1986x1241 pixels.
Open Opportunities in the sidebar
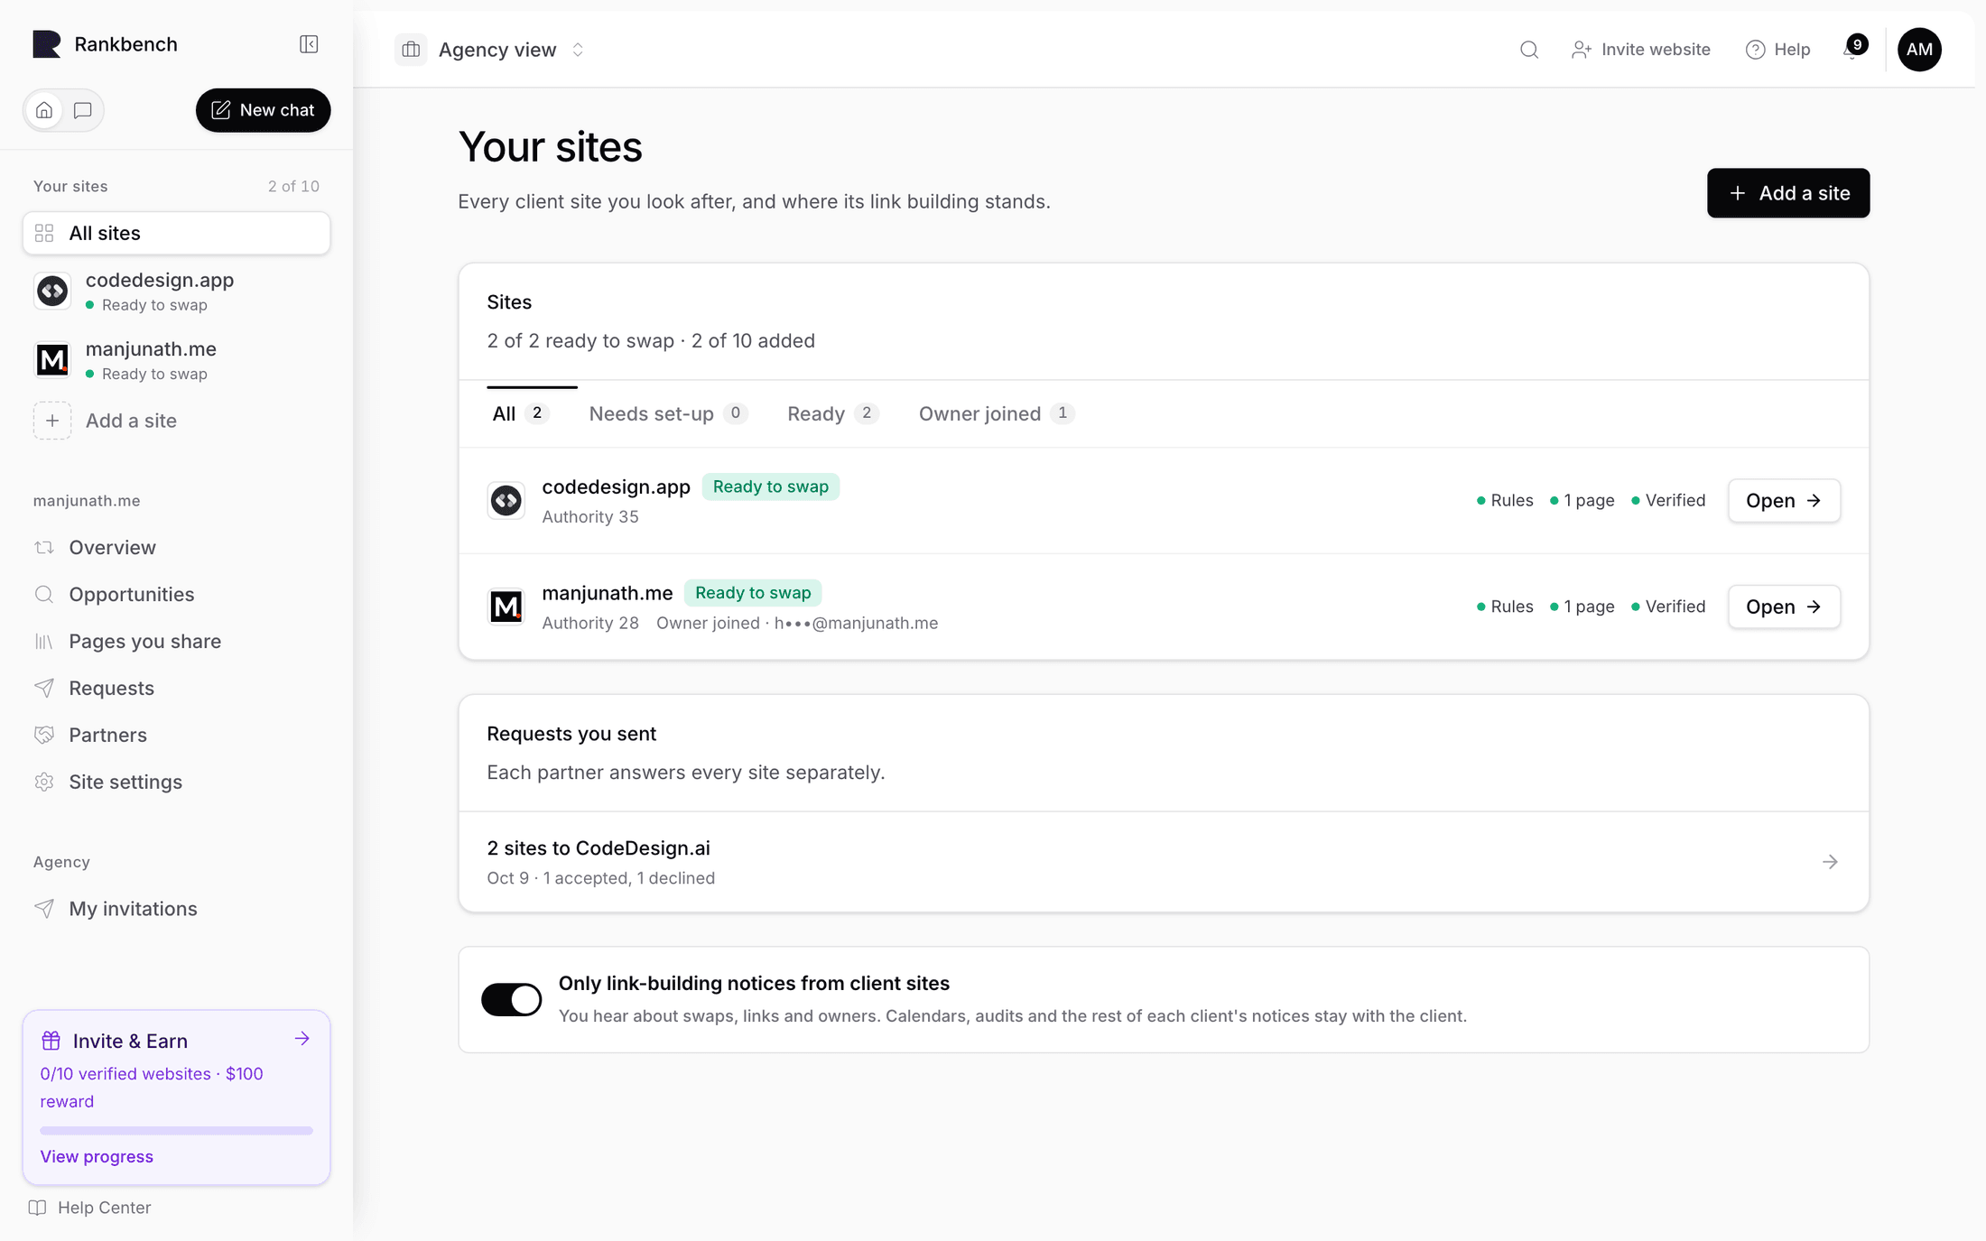pos(176,594)
